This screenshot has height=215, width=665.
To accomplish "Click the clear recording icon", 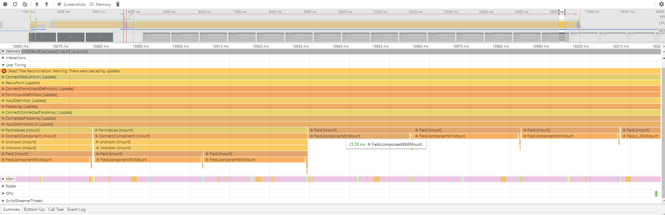I will click(x=25, y=4).
